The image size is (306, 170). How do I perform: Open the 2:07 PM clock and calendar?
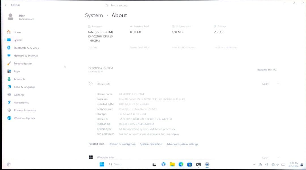pyautogui.click(x=294, y=165)
